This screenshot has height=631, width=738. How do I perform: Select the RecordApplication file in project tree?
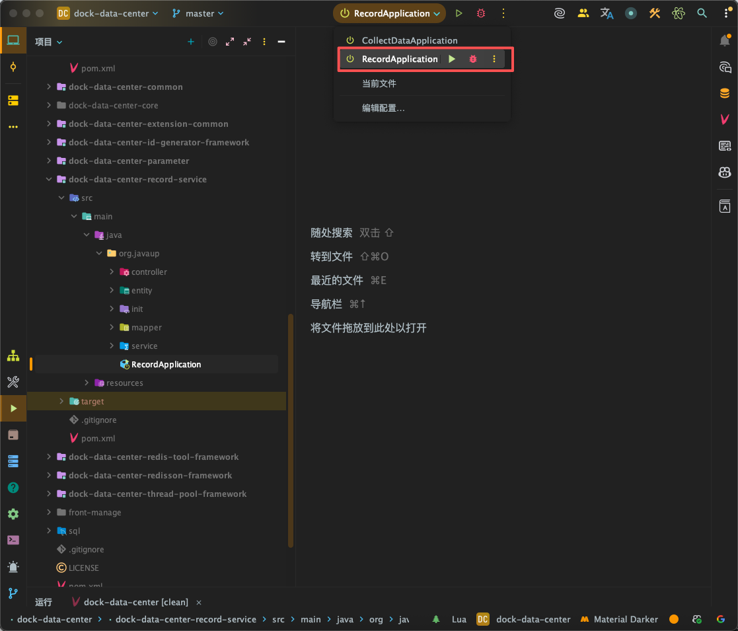point(166,364)
